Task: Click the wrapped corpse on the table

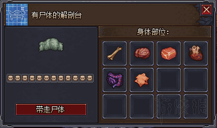Action: 51,44
